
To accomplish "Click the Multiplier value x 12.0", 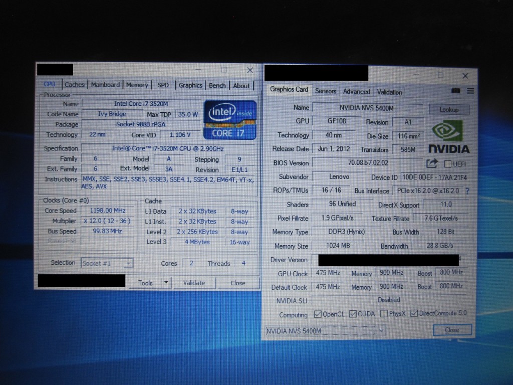I will [107, 221].
